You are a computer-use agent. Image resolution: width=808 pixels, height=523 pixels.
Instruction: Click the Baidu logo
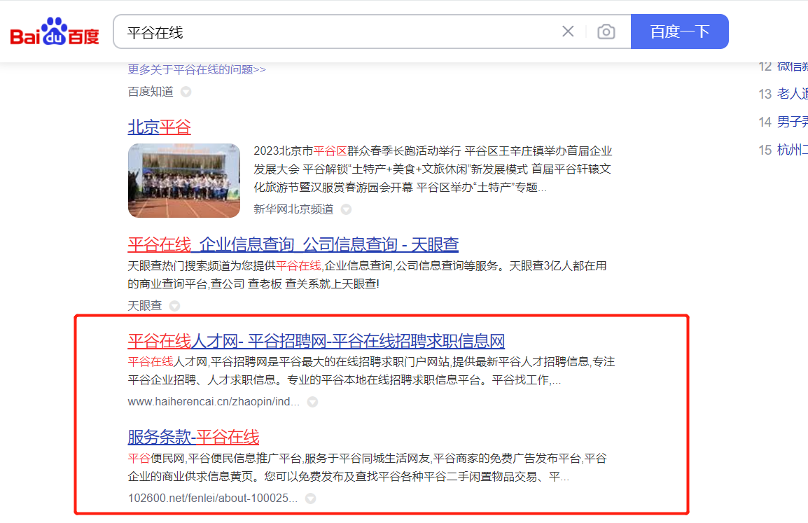click(55, 32)
